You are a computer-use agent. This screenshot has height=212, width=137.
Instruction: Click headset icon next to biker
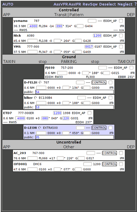pos(35,98)
